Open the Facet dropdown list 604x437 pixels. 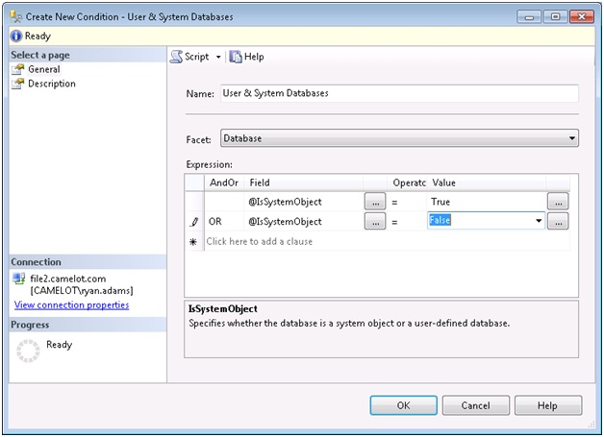tap(572, 138)
